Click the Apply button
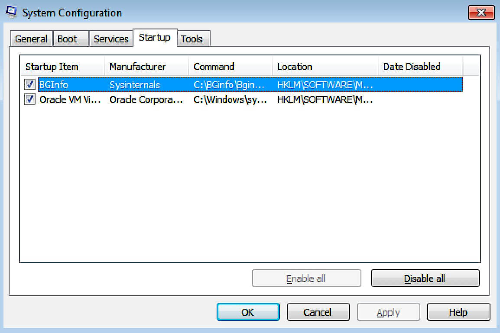 pos(388,312)
